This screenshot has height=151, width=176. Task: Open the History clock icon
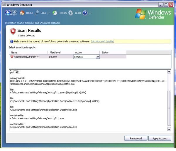(x=55, y=13)
